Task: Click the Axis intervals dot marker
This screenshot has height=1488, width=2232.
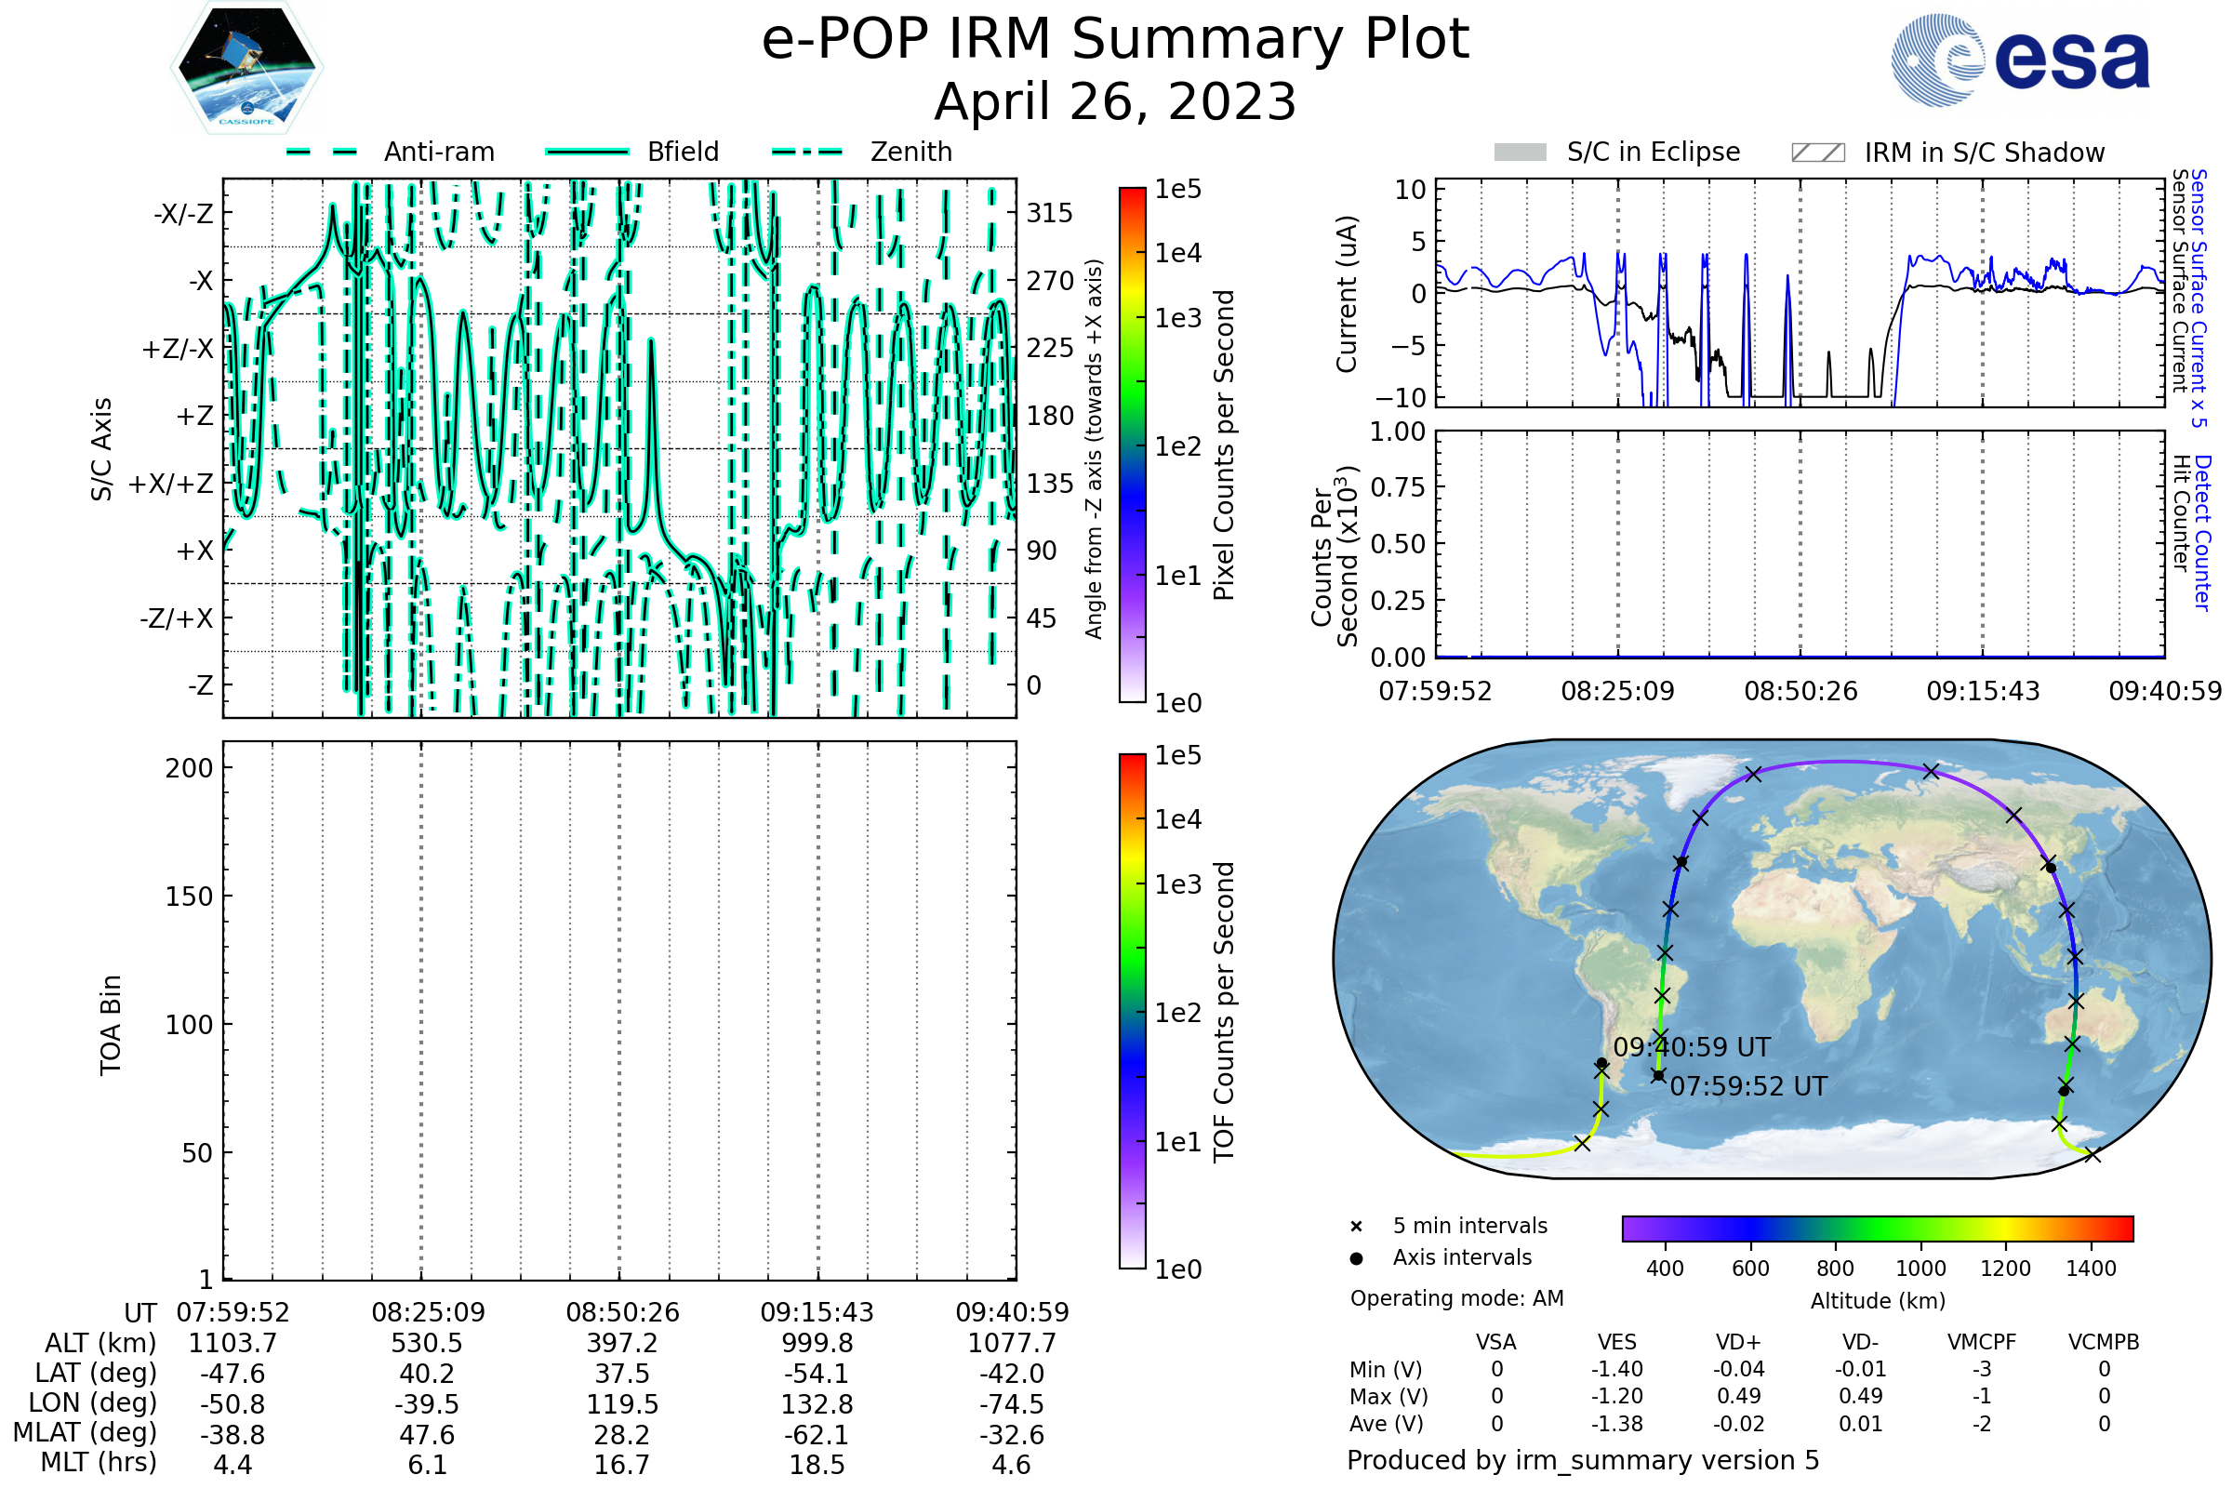Action: click(1356, 1258)
